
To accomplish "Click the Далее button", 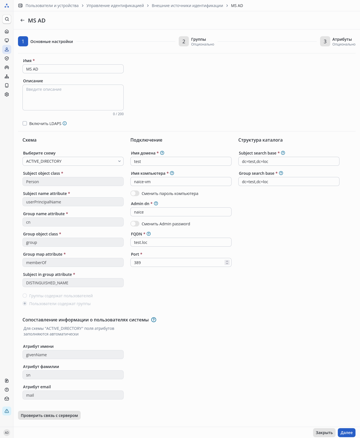I will (347, 432).
